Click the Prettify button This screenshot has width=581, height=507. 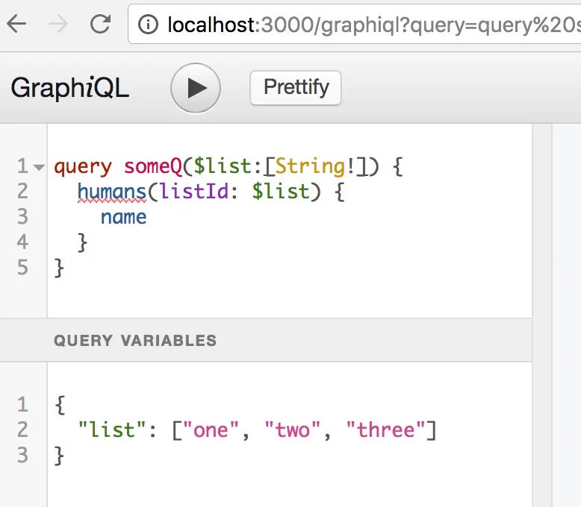tap(296, 88)
